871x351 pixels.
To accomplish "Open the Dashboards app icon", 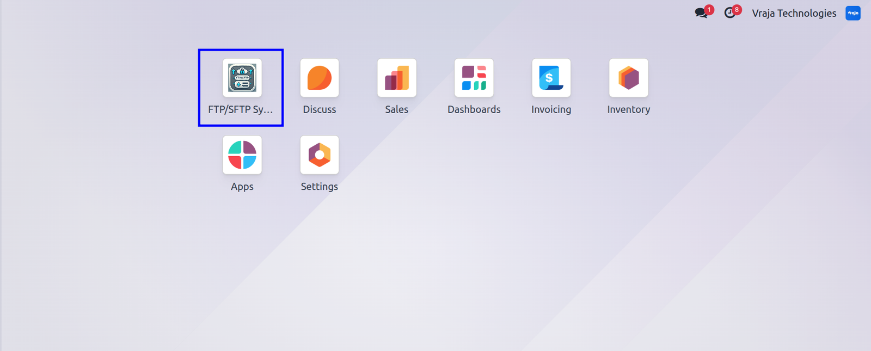I will pyautogui.click(x=474, y=78).
